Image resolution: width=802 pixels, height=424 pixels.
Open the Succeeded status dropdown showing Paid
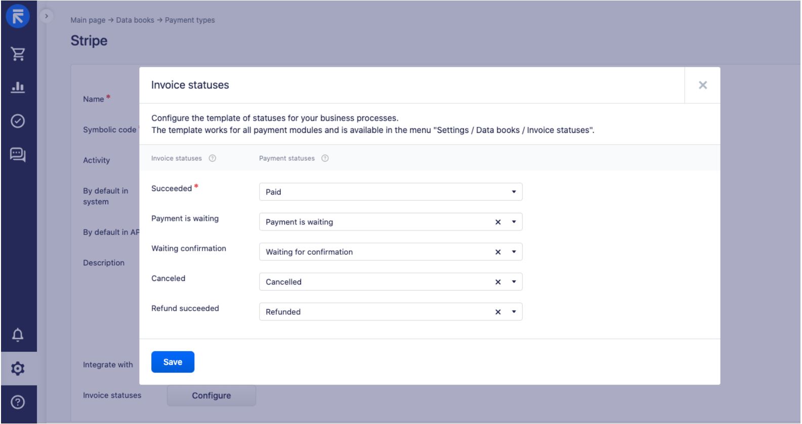(x=391, y=192)
